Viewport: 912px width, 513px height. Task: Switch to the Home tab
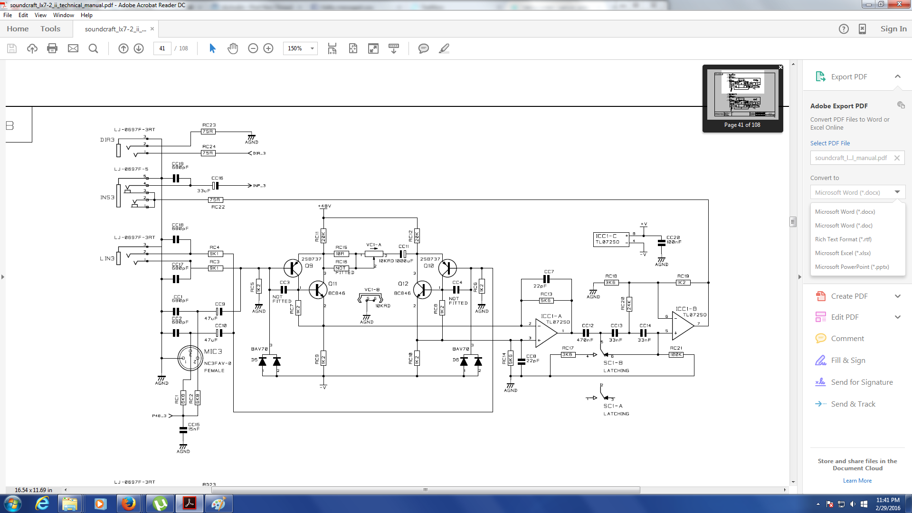pyautogui.click(x=18, y=29)
